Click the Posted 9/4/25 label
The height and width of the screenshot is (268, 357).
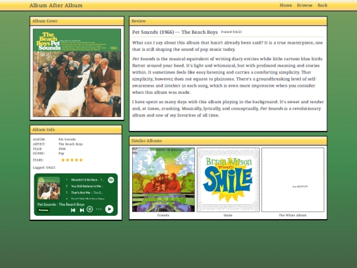coord(231,32)
